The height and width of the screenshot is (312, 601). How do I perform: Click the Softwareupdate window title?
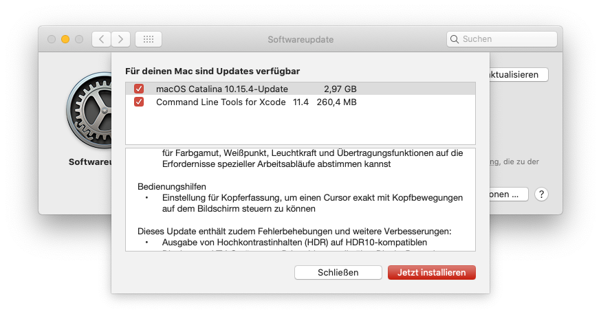(300, 39)
